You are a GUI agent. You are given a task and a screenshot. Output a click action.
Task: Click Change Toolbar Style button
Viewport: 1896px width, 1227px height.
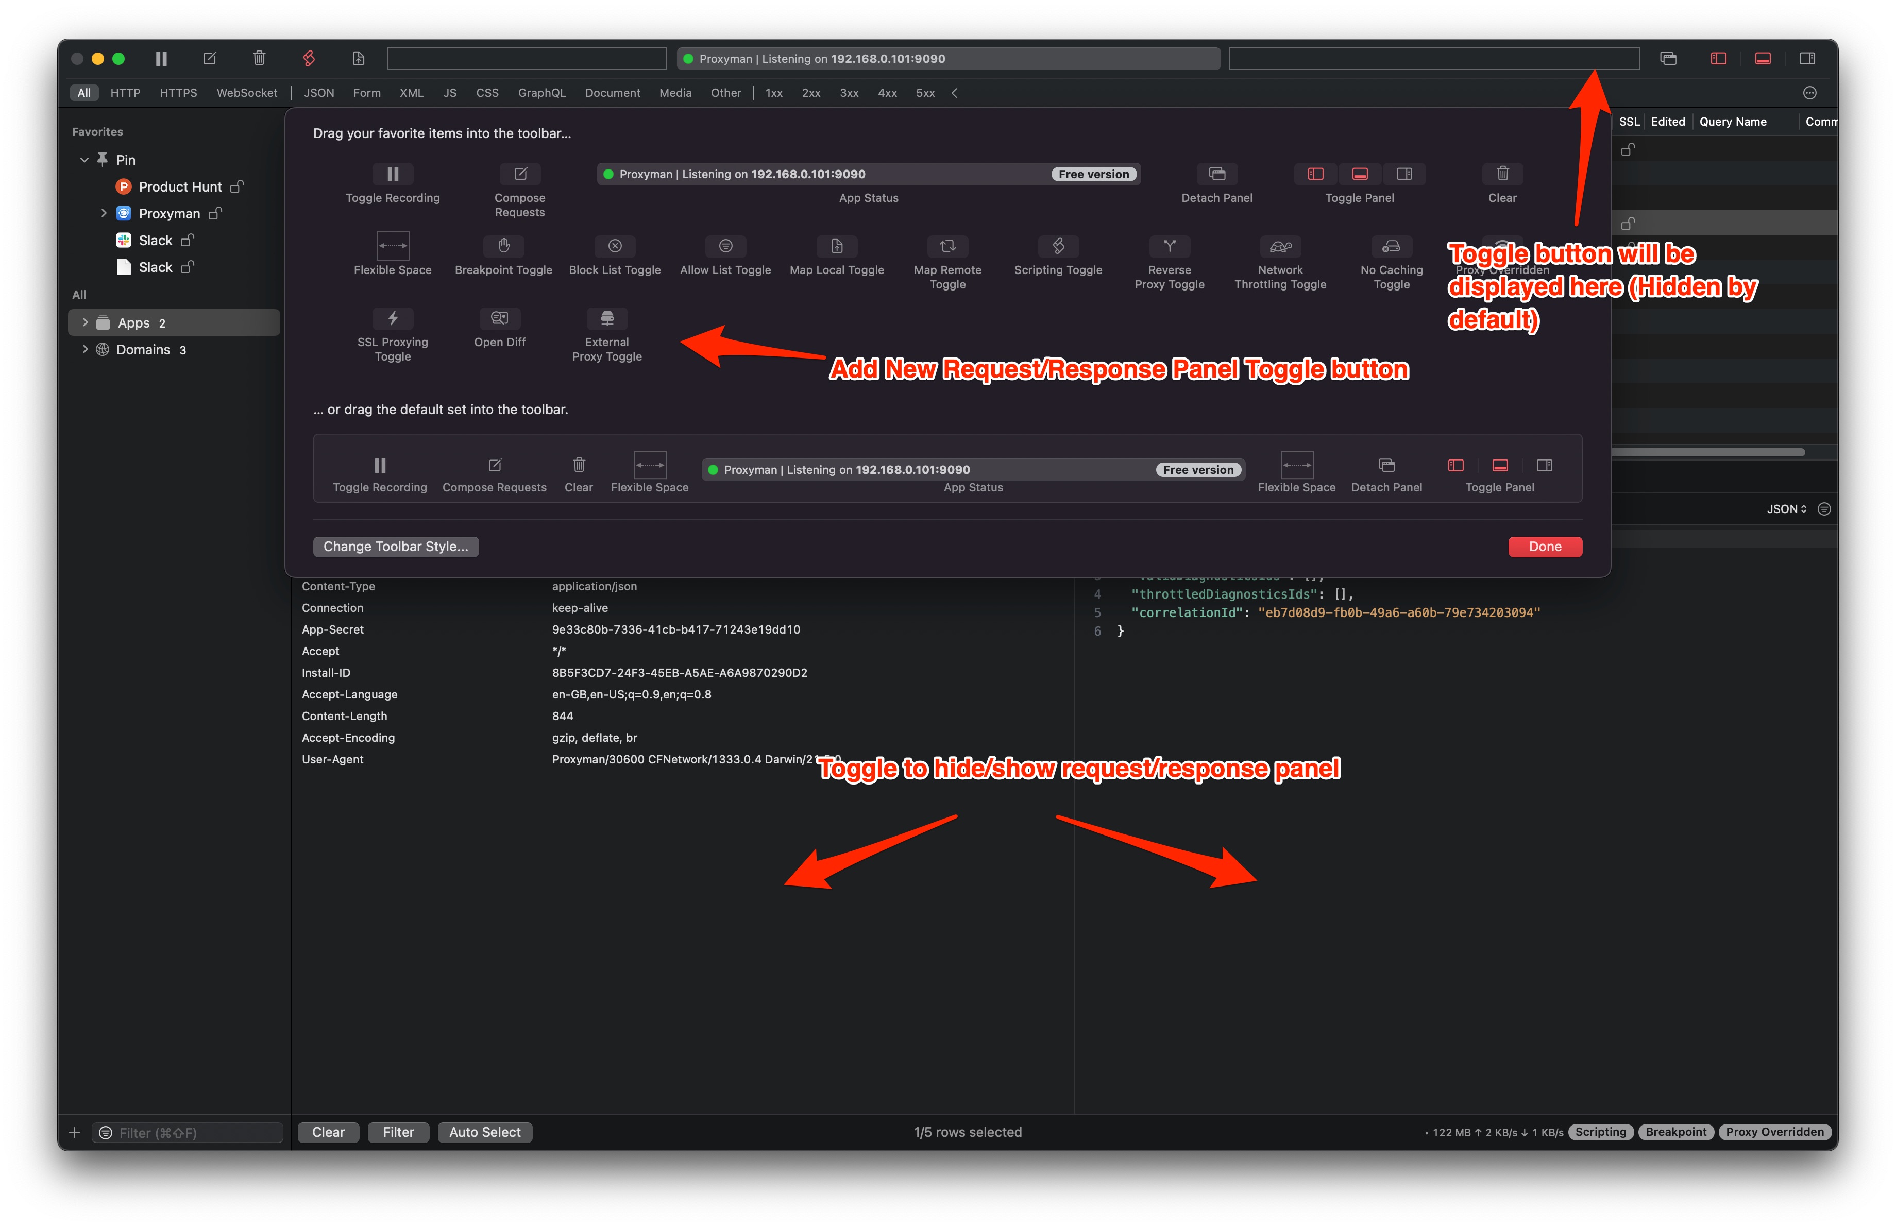(395, 546)
